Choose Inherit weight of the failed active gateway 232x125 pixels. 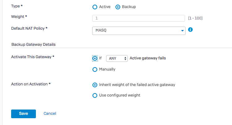click(x=95, y=85)
